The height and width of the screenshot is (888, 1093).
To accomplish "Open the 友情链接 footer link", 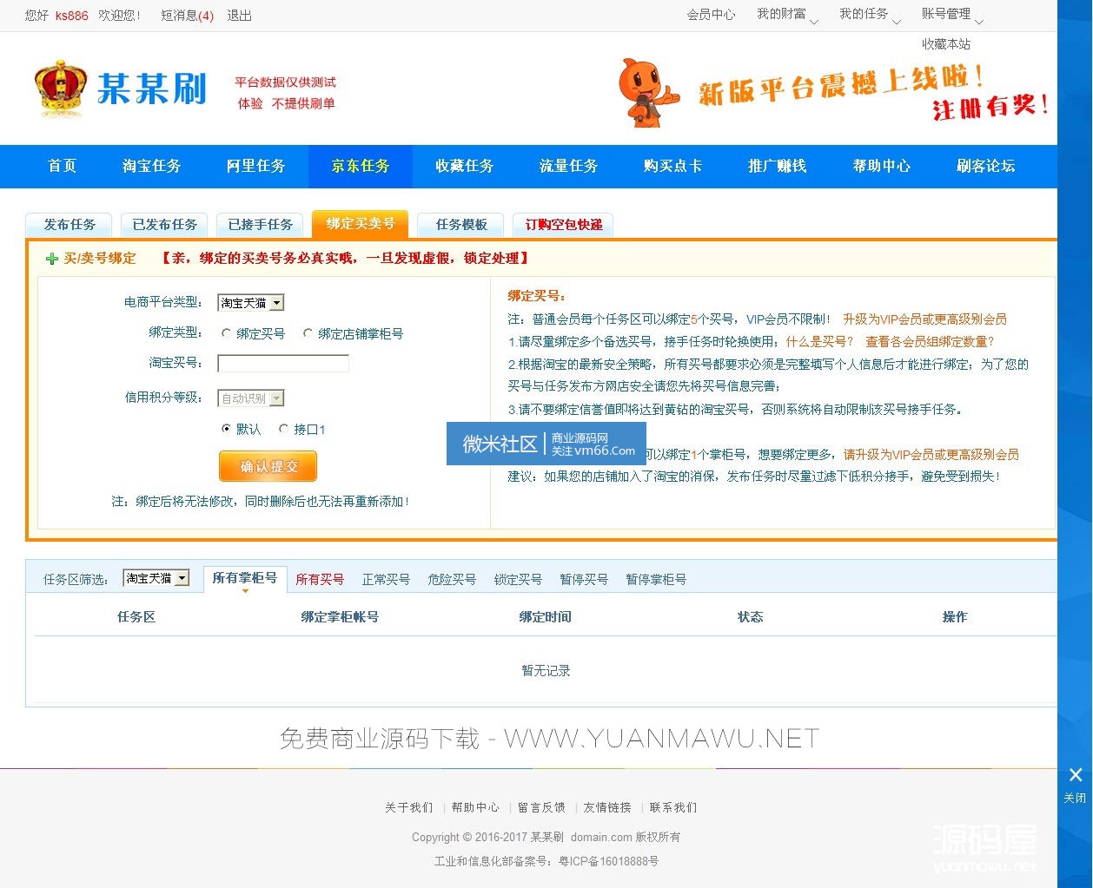I will 607,807.
